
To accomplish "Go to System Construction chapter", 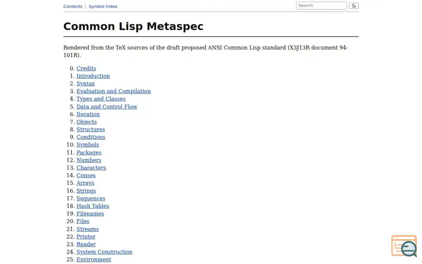I will tap(104, 252).
